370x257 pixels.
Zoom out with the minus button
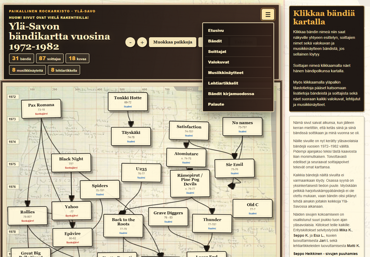[x=130, y=42]
